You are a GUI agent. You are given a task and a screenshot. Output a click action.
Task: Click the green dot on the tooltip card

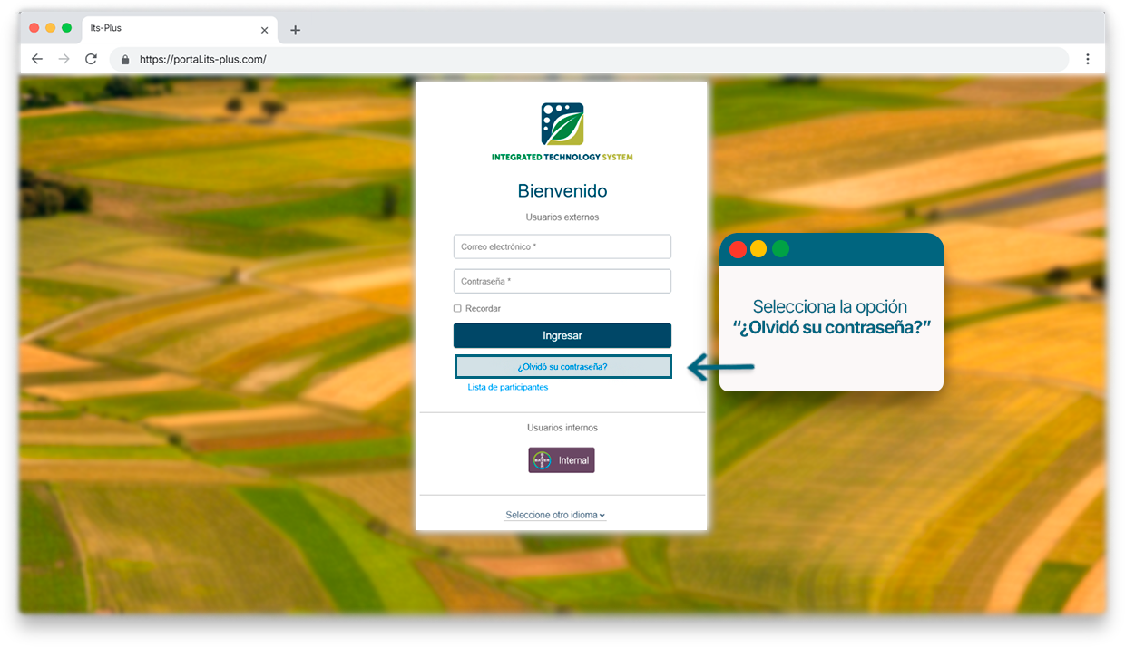click(x=780, y=249)
